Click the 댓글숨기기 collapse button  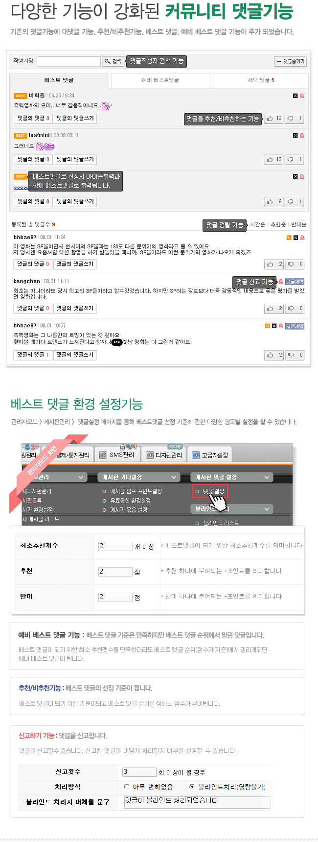290,62
